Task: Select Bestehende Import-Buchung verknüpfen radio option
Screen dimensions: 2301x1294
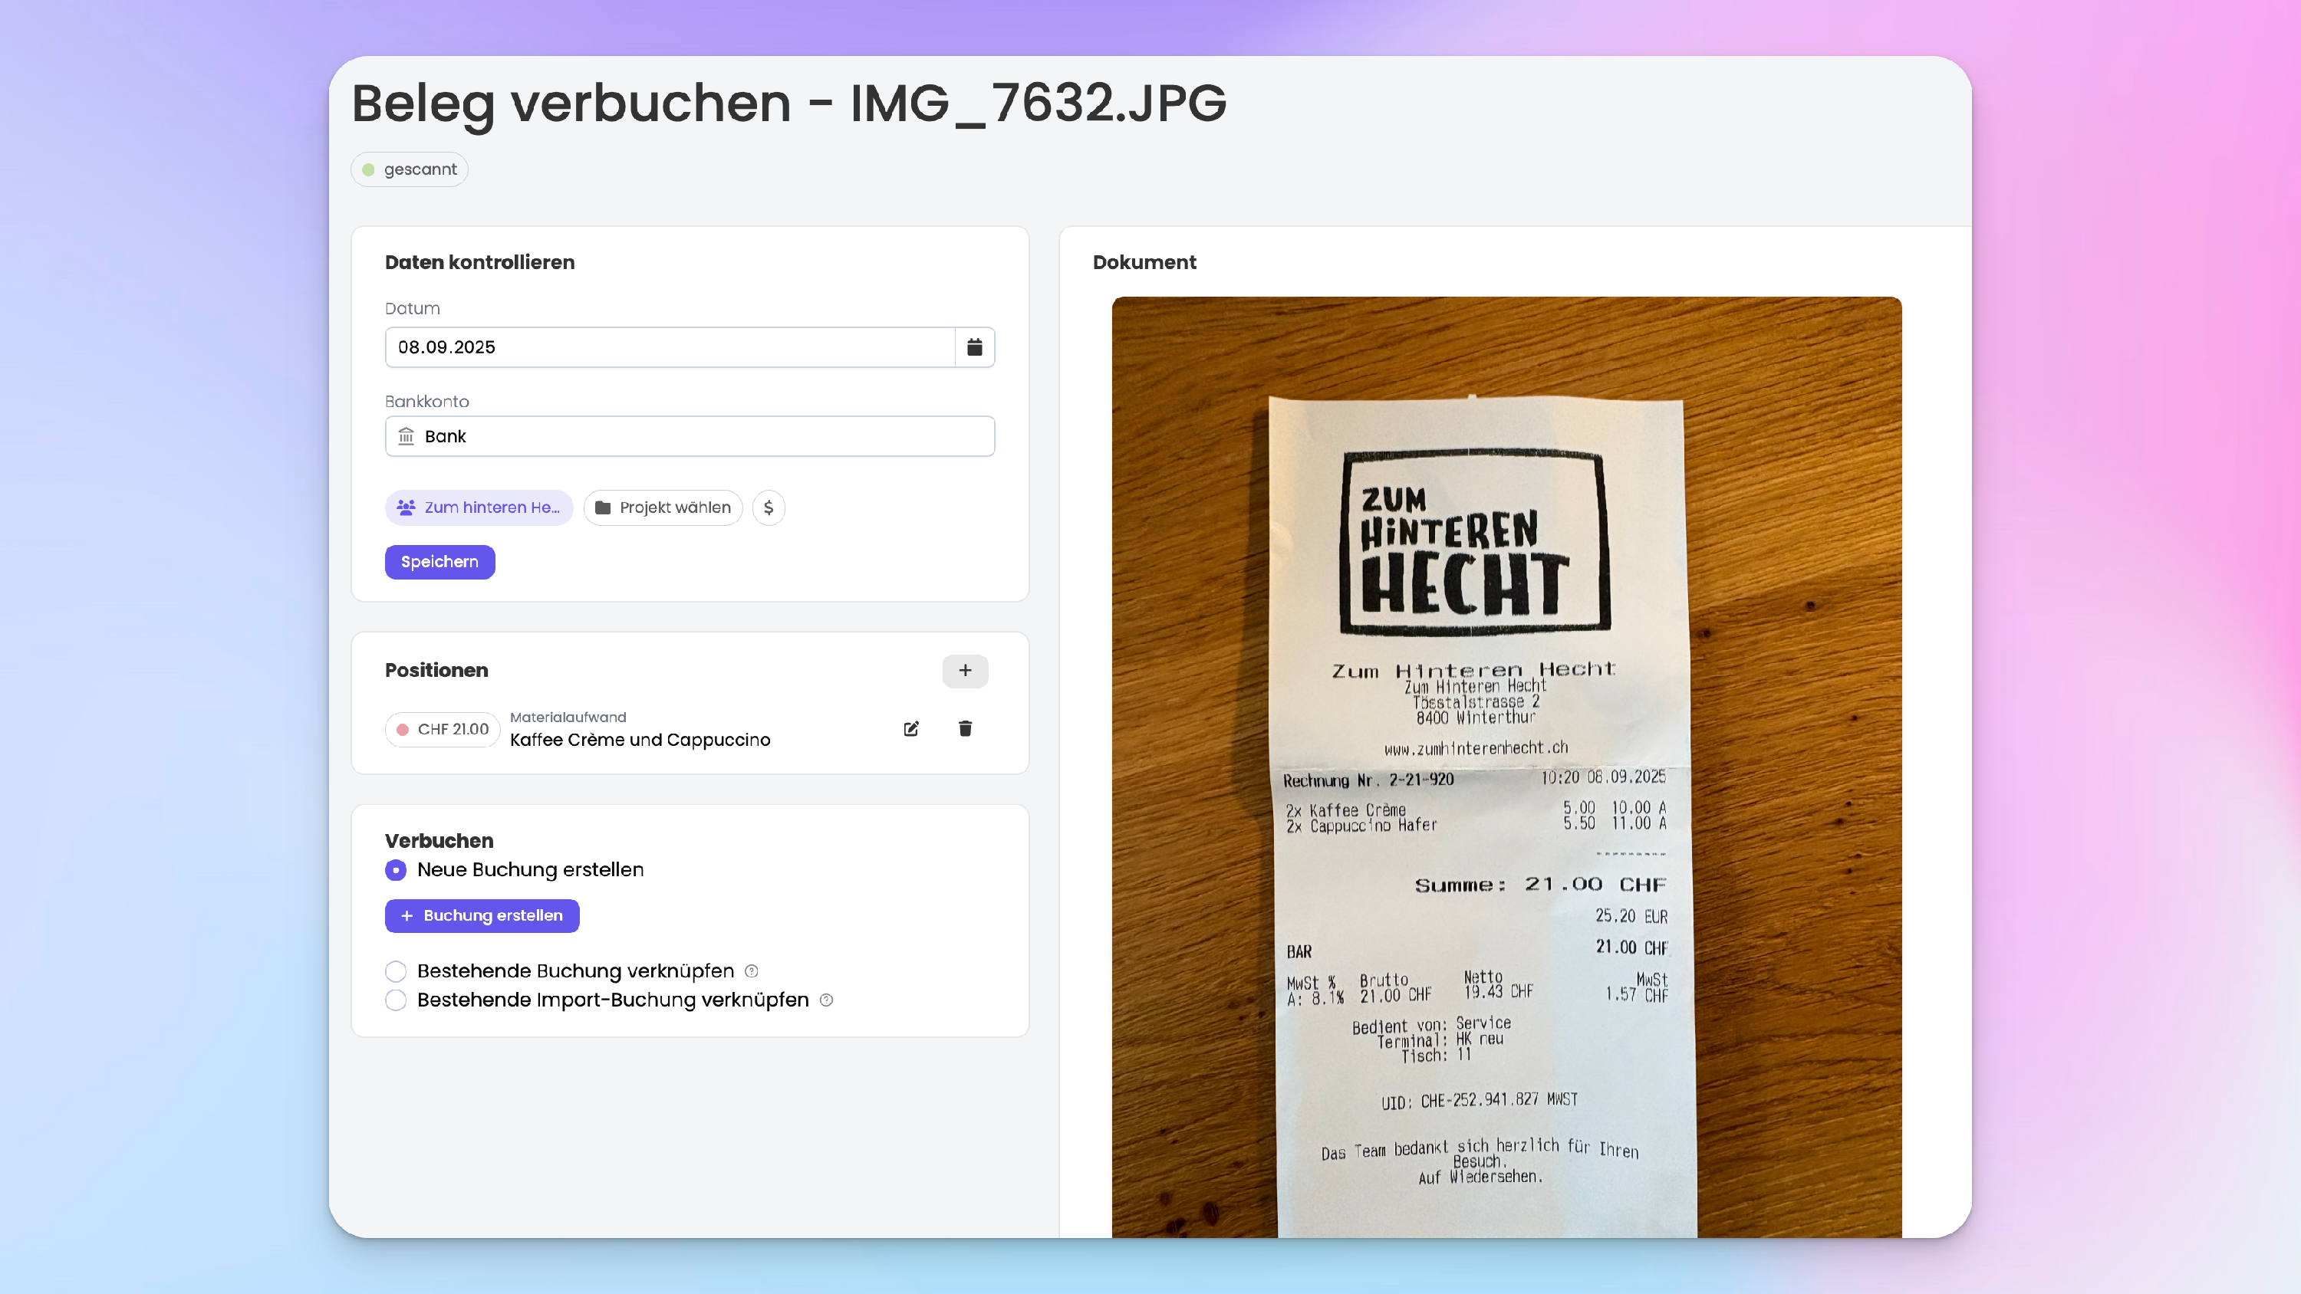Action: click(x=396, y=1000)
